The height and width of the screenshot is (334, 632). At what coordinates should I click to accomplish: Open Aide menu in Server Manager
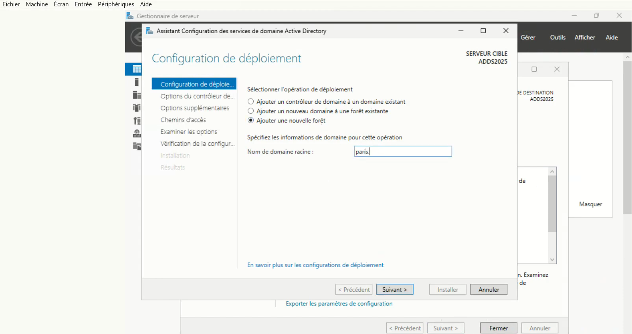click(x=612, y=37)
